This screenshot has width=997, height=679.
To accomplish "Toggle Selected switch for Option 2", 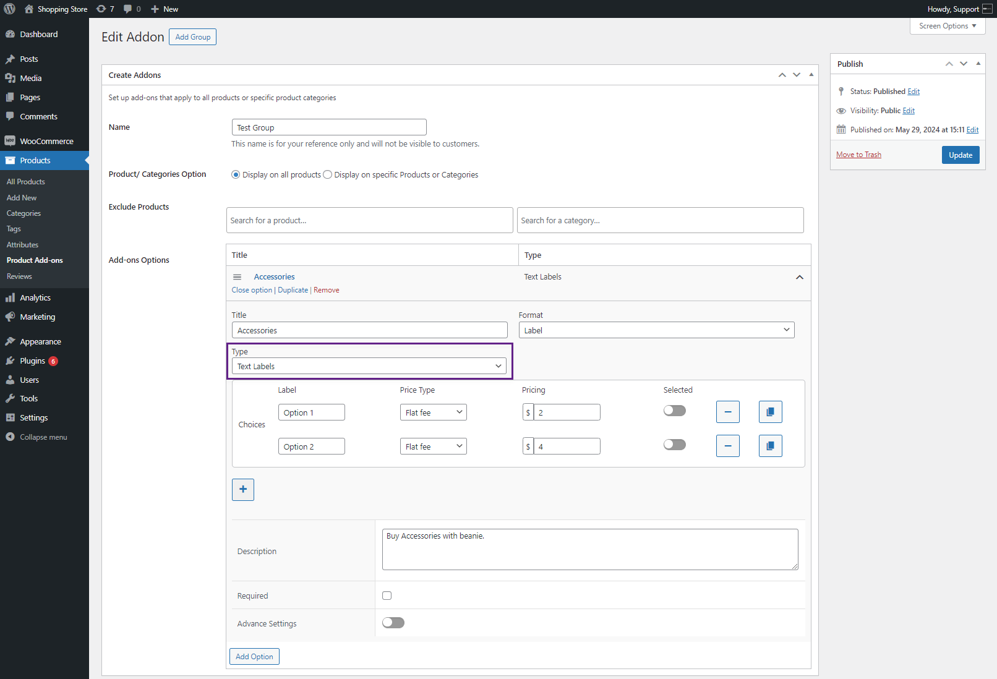I will pos(675,445).
